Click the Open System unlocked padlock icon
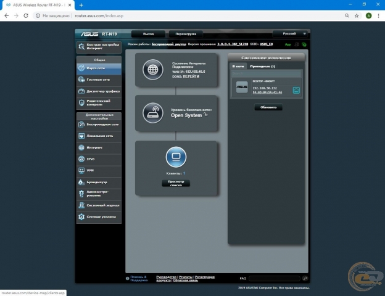The width and height of the screenshot is (385, 296). click(x=205, y=114)
